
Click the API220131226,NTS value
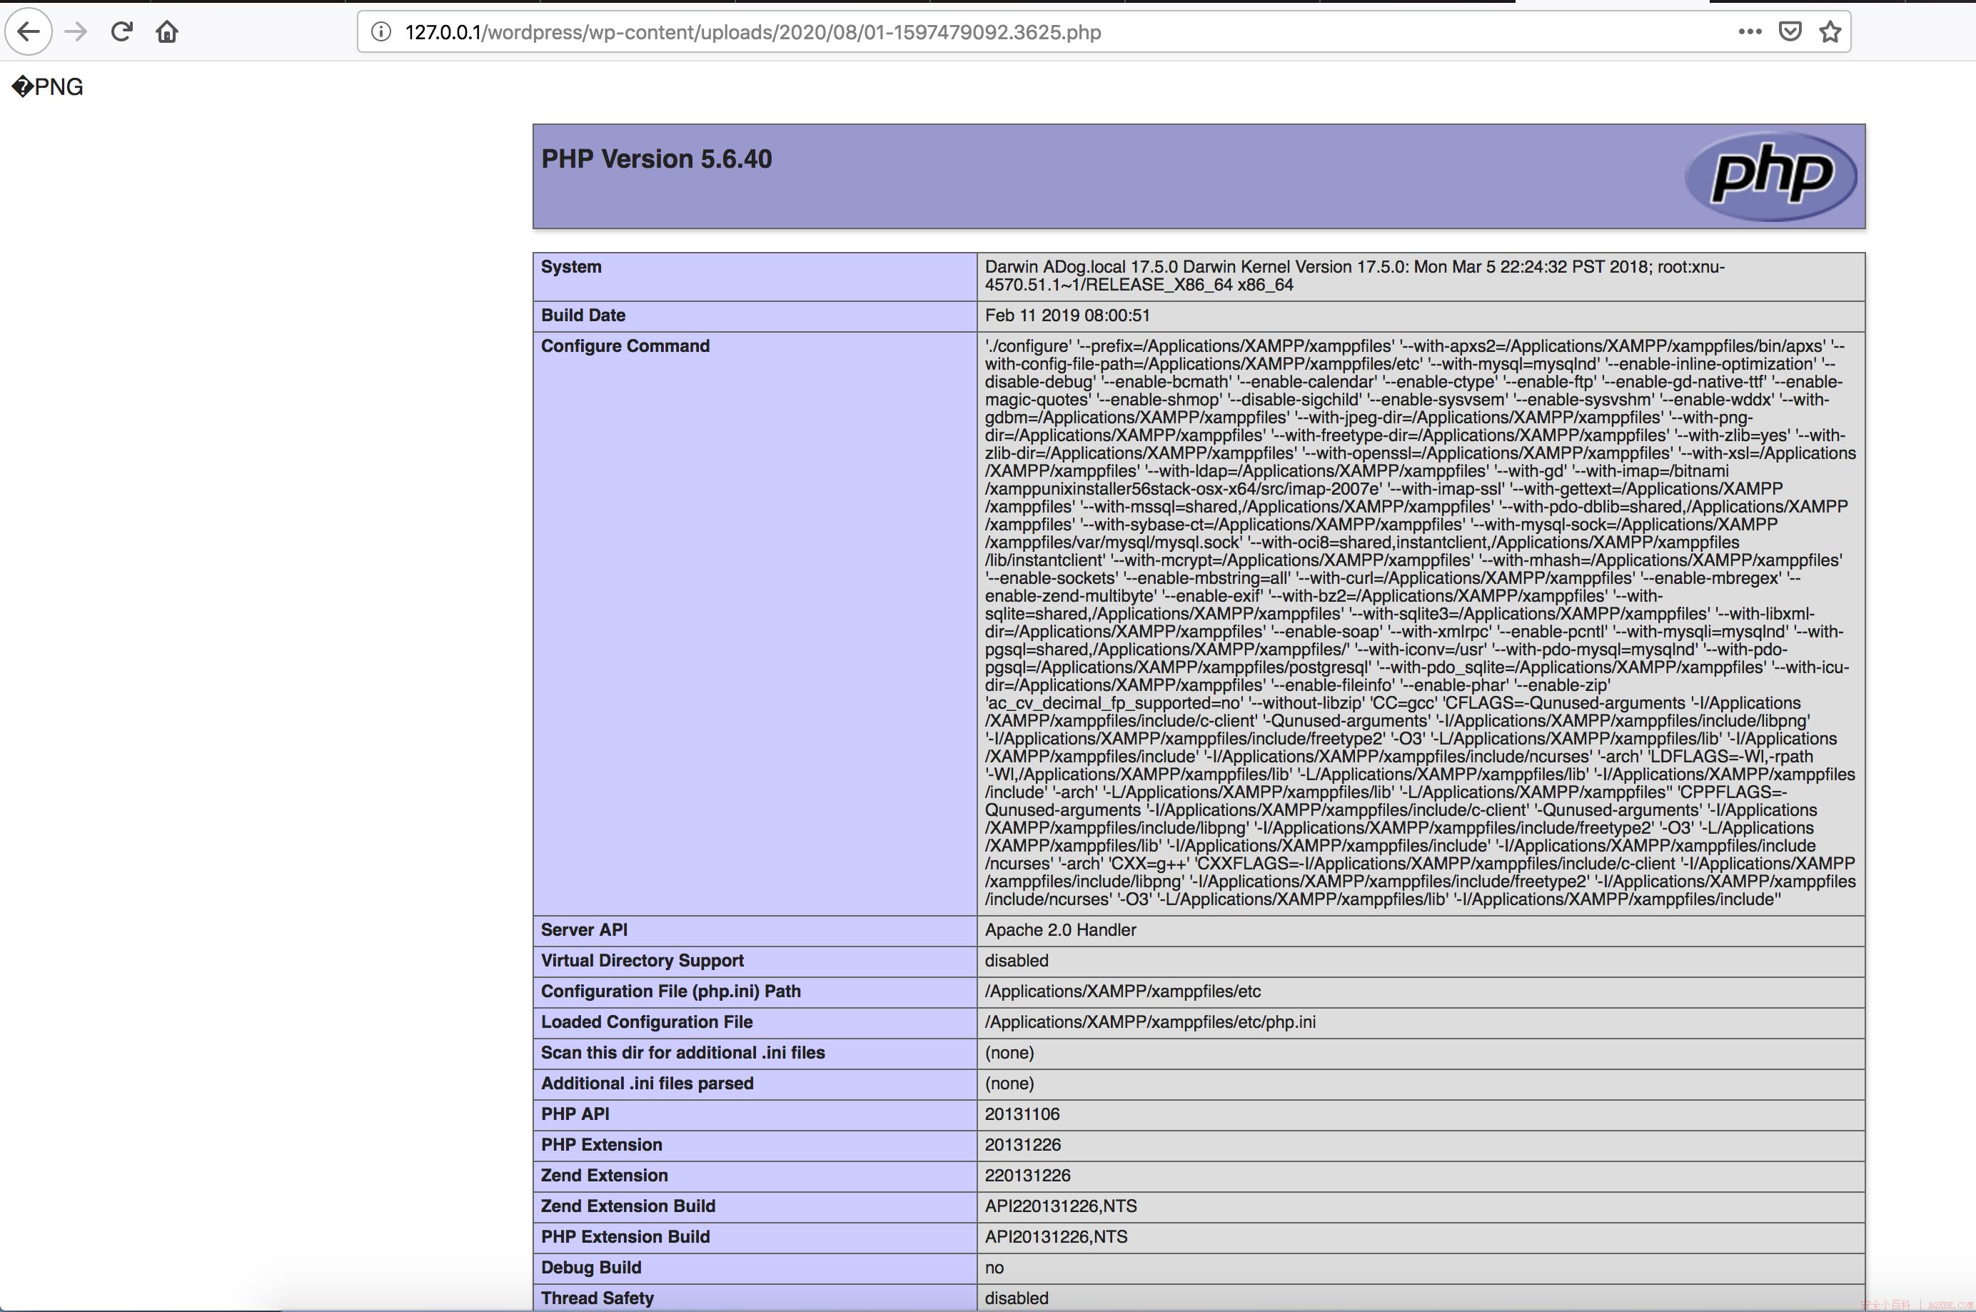coord(1061,1206)
